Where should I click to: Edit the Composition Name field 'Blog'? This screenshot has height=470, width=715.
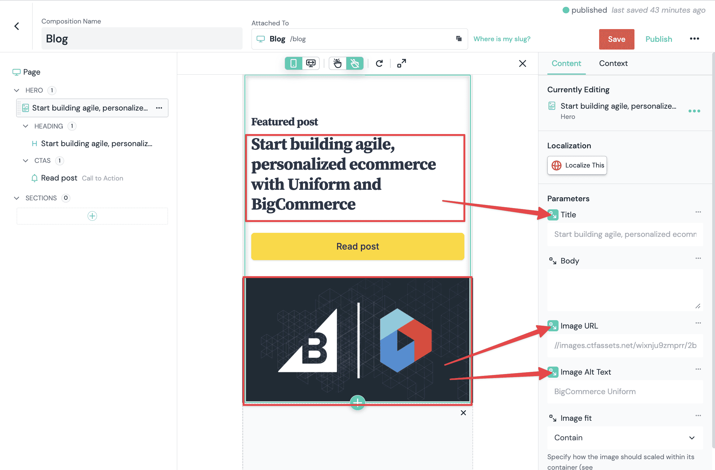(x=142, y=39)
